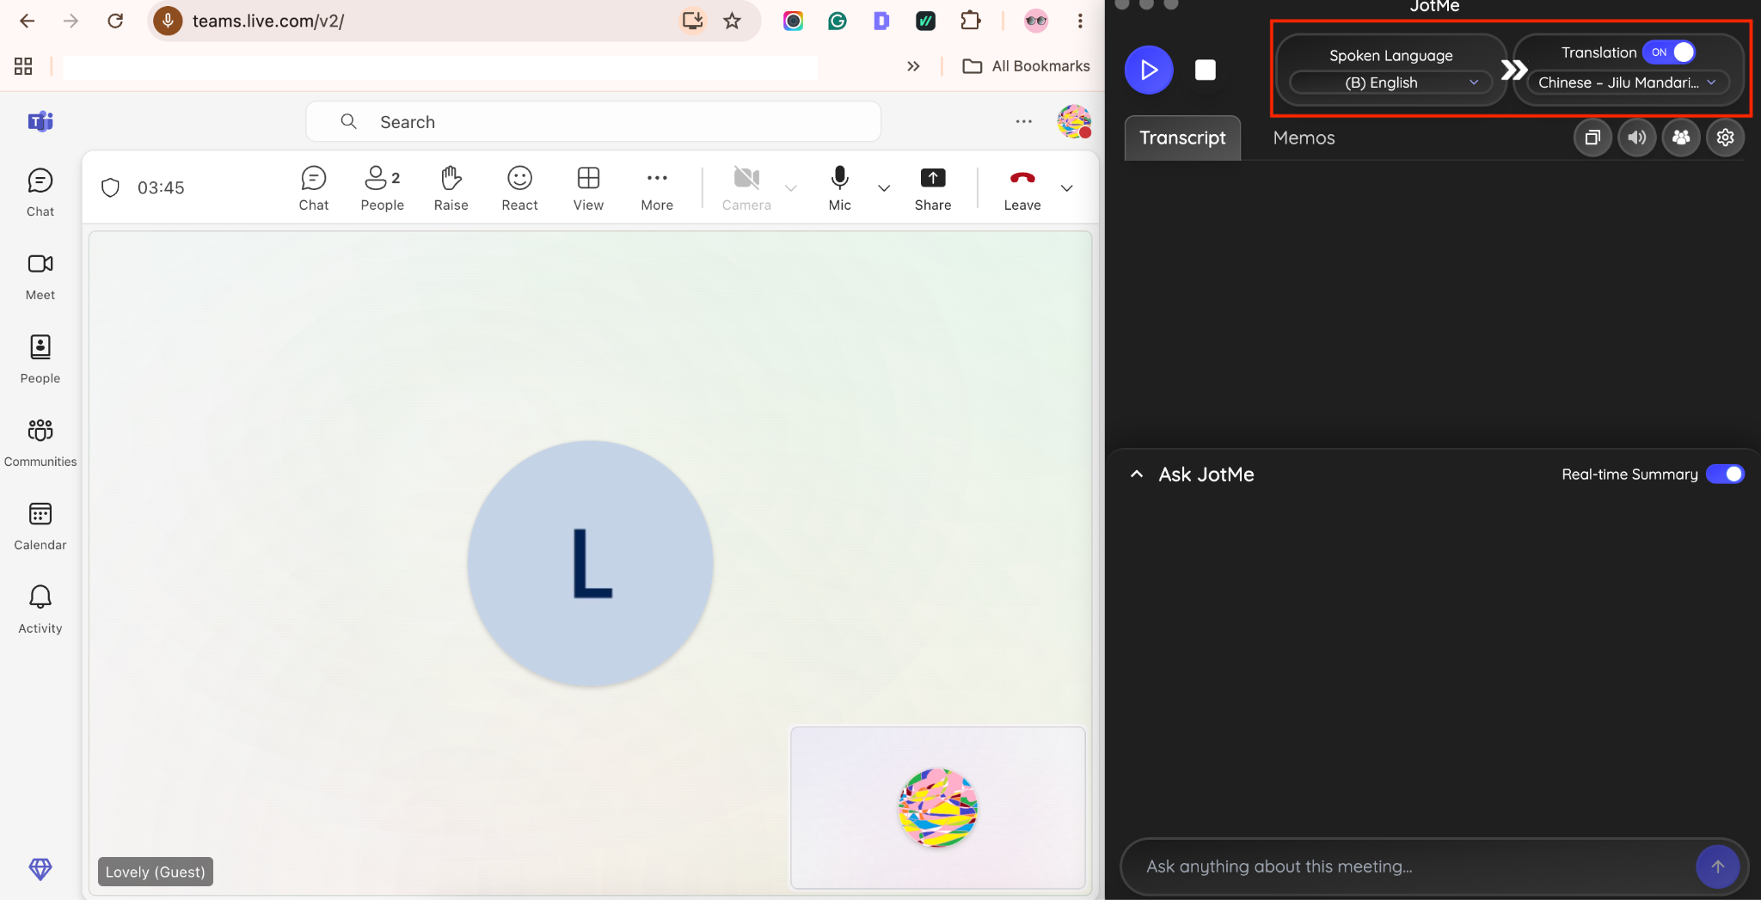Image resolution: width=1761 pixels, height=900 pixels.
Task: Stop JotMe recording with stop button
Action: coord(1206,70)
